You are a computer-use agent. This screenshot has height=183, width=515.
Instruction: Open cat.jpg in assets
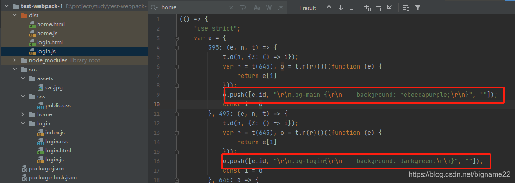tap(54, 87)
